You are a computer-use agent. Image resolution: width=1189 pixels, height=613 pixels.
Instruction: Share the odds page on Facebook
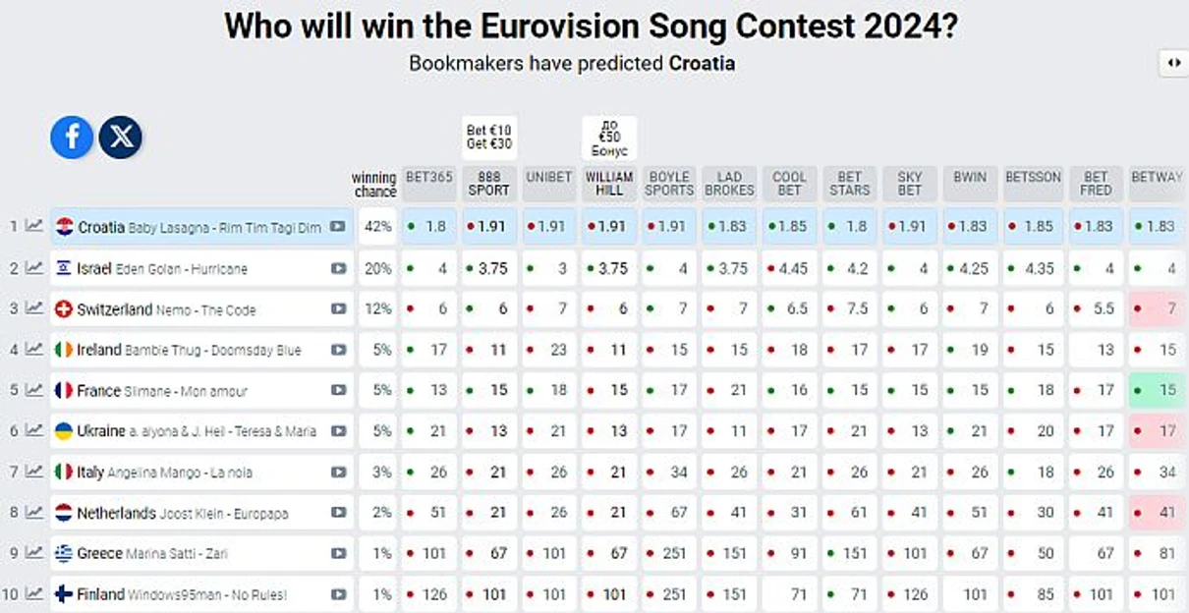click(x=72, y=138)
